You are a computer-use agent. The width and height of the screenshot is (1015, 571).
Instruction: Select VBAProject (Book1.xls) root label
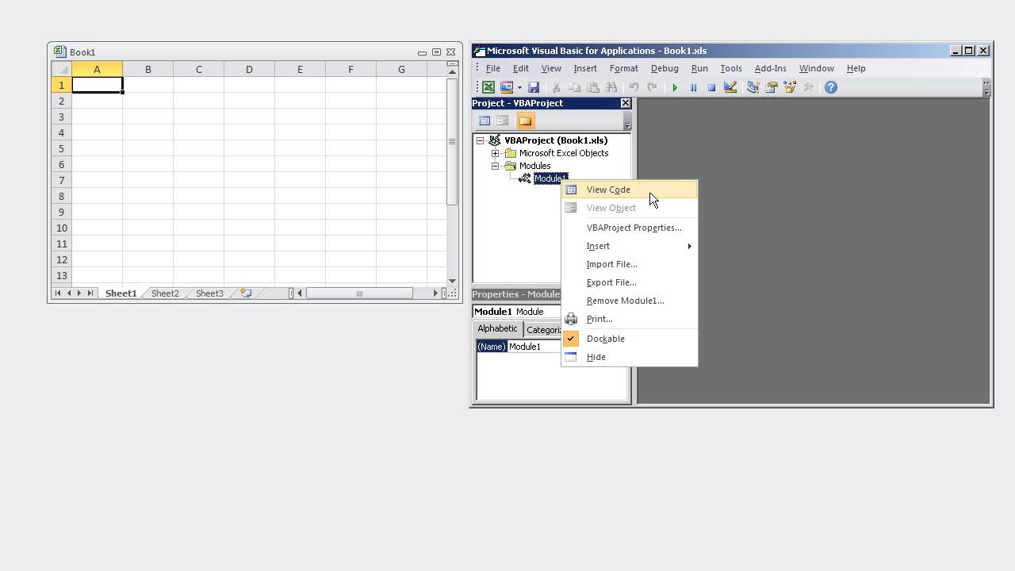point(556,140)
